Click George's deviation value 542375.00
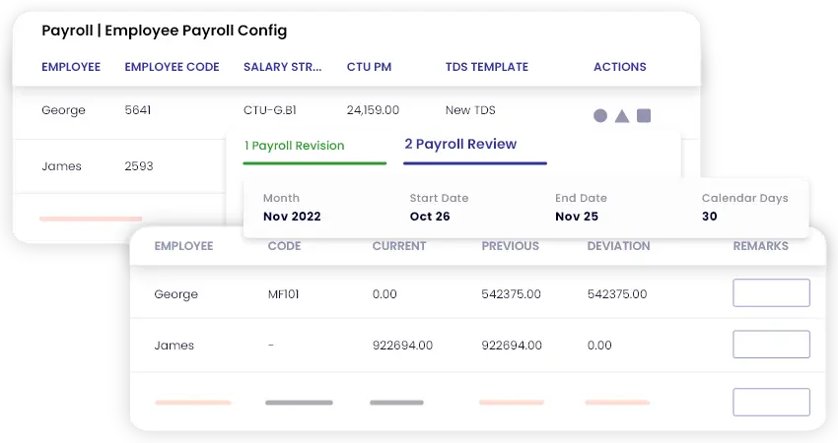This screenshot has width=838, height=443. pos(617,294)
